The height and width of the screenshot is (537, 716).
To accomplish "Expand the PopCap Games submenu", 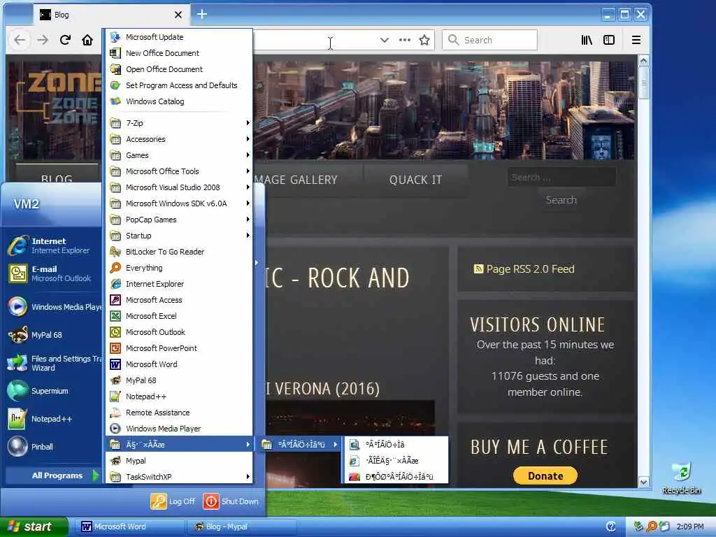I will click(180, 219).
